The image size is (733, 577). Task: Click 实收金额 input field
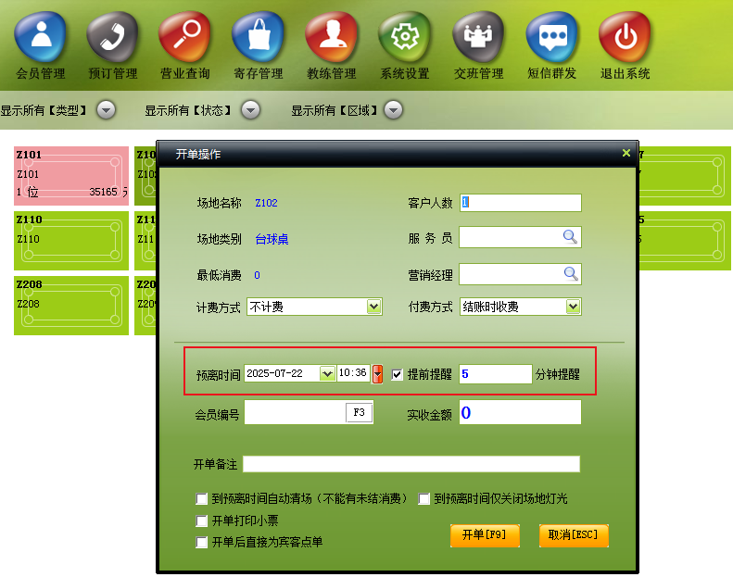coord(520,412)
